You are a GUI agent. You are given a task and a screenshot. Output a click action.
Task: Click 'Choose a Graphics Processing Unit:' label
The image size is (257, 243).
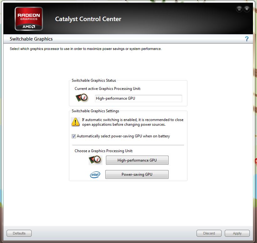point(104,151)
